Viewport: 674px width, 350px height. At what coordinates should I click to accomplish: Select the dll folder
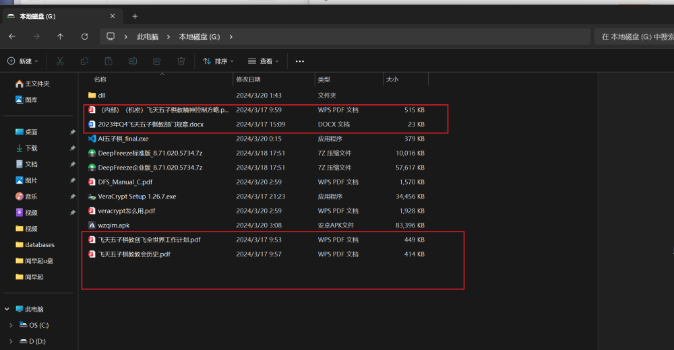point(101,96)
